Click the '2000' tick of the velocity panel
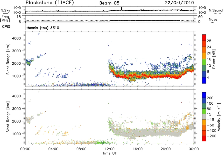 click(x=16, y=121)
